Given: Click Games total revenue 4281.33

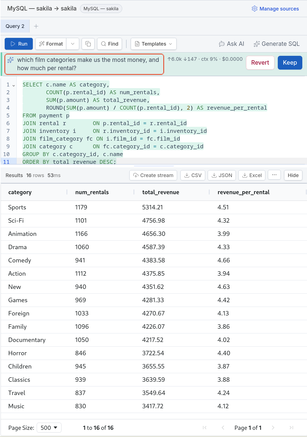Looking at the screenshot, I should click(x=153, y=300).
